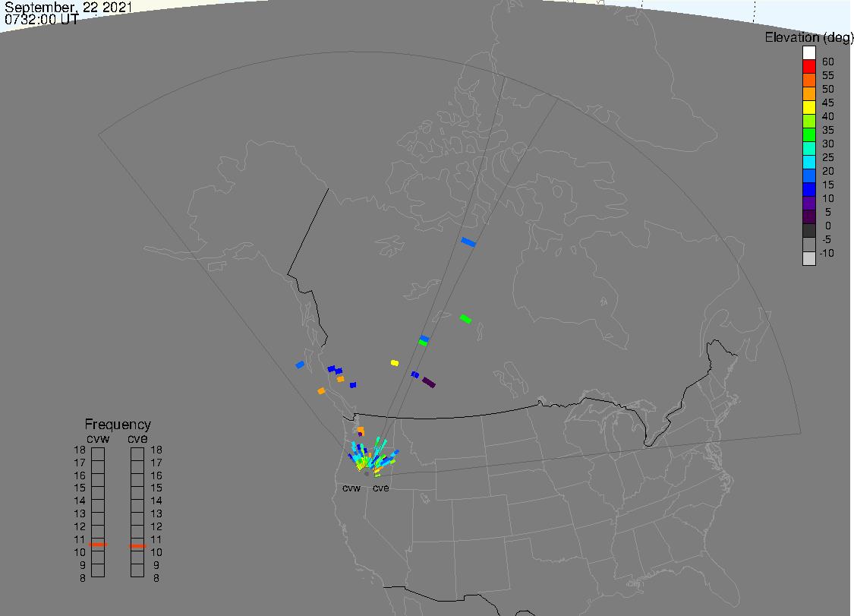Image resolution: width=854 pixels, height=616 pixels.
Task: Click the '13' label right of cve bar
Action: pos(156,513)
